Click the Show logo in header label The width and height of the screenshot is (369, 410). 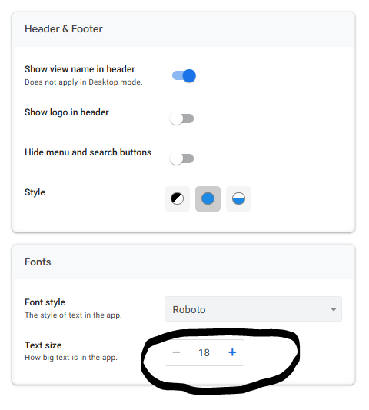67,112
